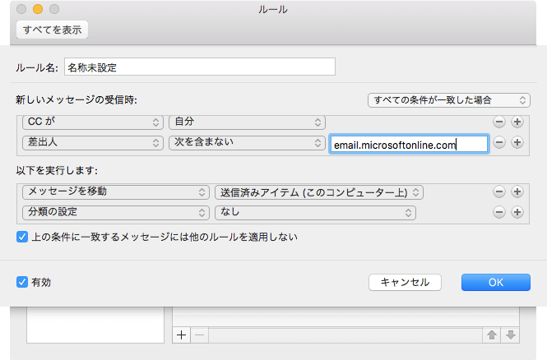Image resolution: width=547 pixels, height=360 pixels.
Task: Click the ルール名 text field
Action: point(200,67)
